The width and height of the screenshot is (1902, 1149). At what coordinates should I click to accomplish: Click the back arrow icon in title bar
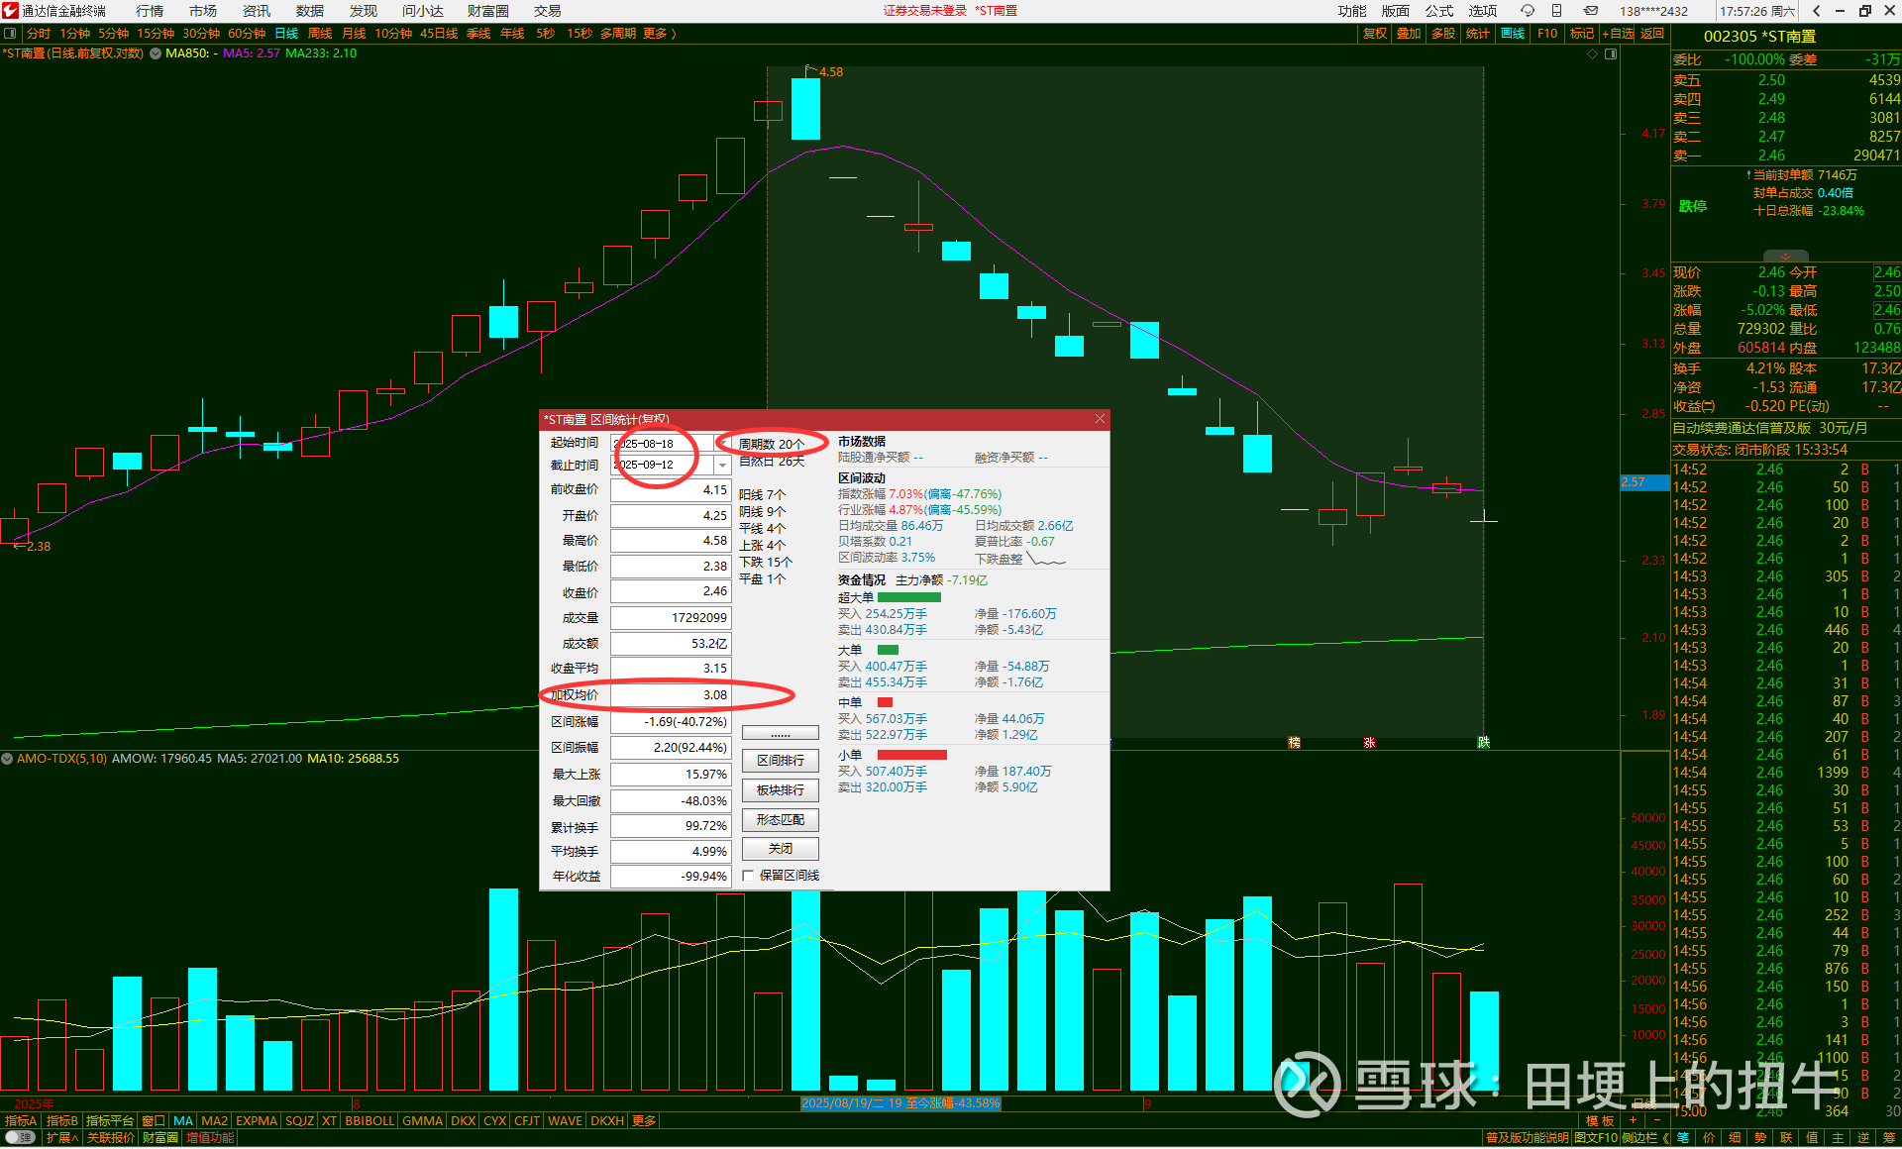[1816, 11]
